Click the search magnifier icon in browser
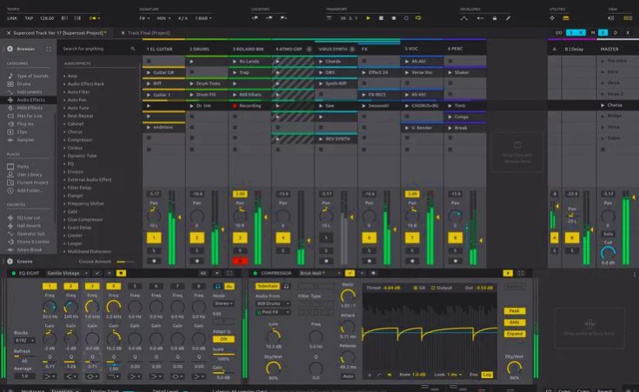The image size is (639, 392). 133,49
